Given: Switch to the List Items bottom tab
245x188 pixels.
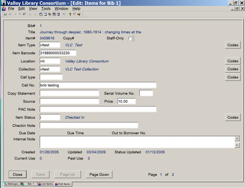Looking at the screenshot, I should click(46, 184).
